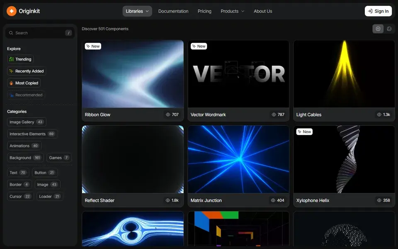Switch to the preview grid view toggle
398x249 pixels.
pyautogui.click(x=378, y=29)
